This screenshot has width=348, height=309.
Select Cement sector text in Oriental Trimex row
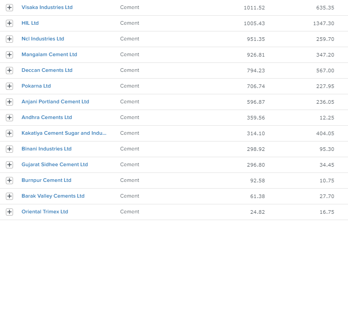click(x=130, y=212)
